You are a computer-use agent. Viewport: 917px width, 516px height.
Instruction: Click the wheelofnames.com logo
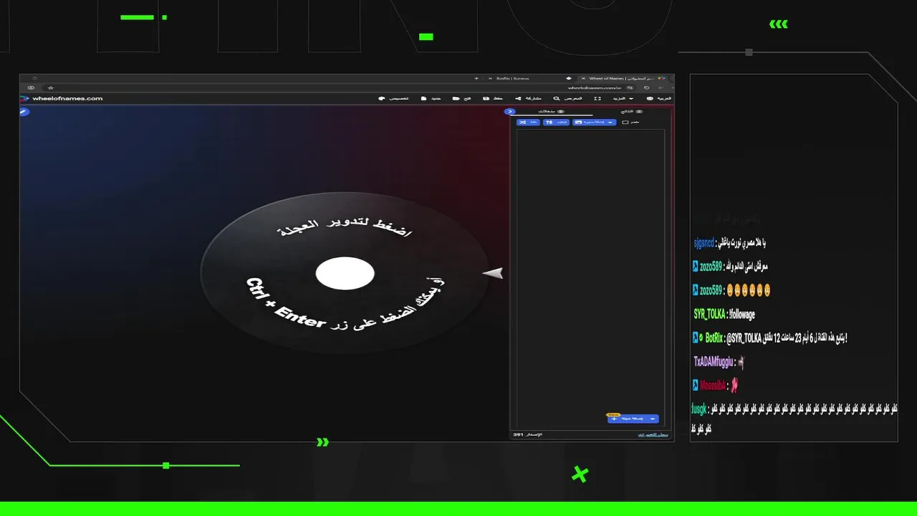(62, 98)
